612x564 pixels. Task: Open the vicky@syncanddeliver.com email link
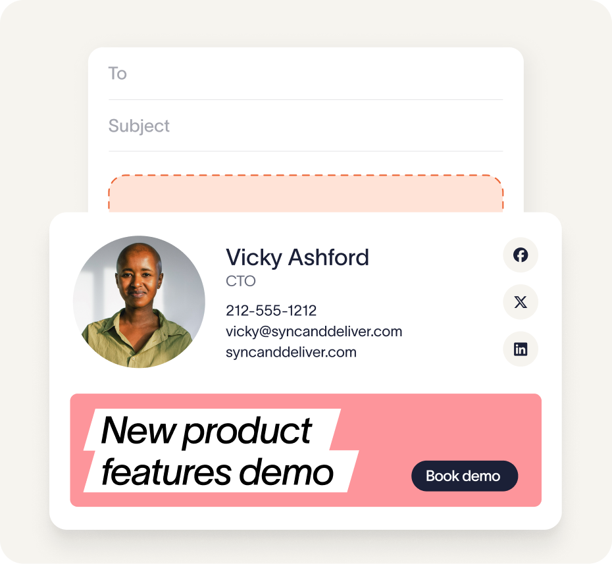(314, 332)
